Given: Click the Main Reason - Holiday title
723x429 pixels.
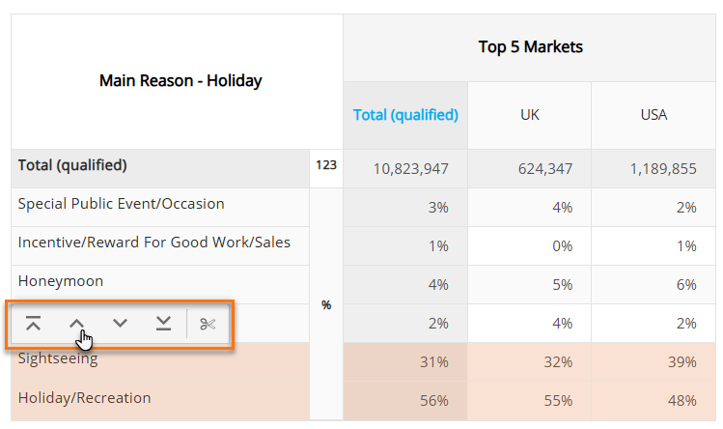Looking at the screenshot, I should [181, 81].
